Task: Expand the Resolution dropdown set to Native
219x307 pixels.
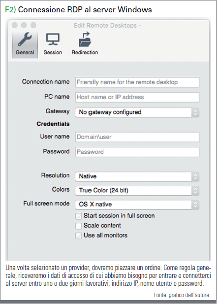Action: pyautogui.click(x=137, y=176)
